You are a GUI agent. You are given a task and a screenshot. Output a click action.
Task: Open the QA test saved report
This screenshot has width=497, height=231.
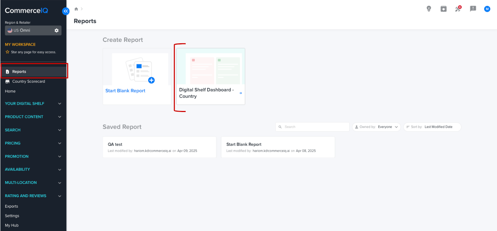(159, 147)
